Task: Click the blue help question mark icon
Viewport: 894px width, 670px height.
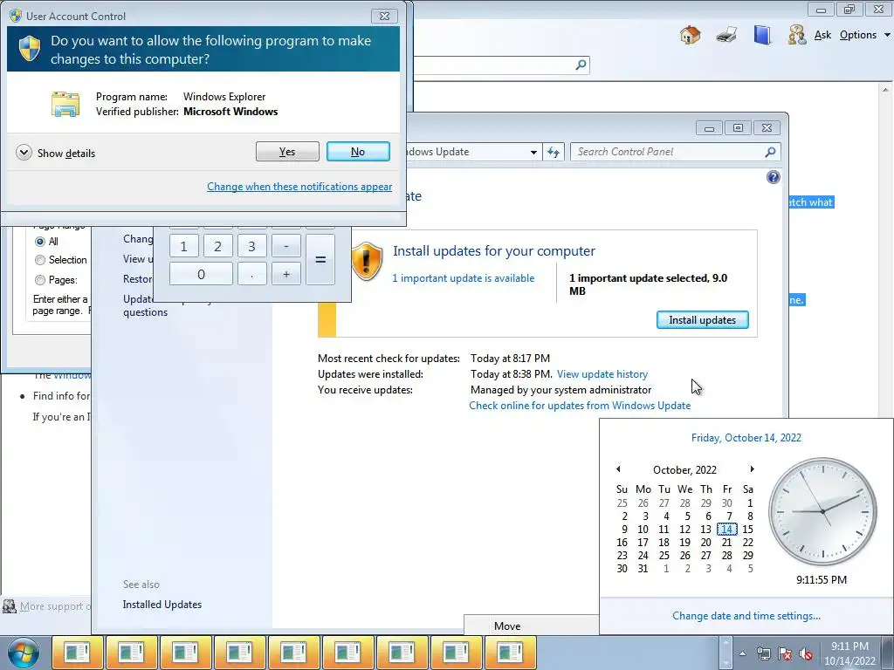Action: pyautogui.click(x=774, y=177)
